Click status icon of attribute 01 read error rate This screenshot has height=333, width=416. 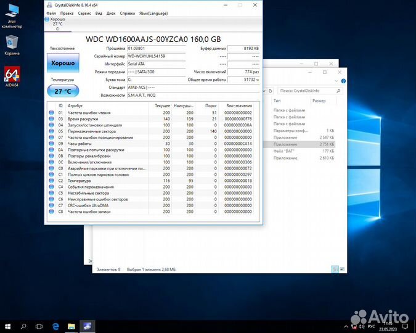click(x=52, y=113)
